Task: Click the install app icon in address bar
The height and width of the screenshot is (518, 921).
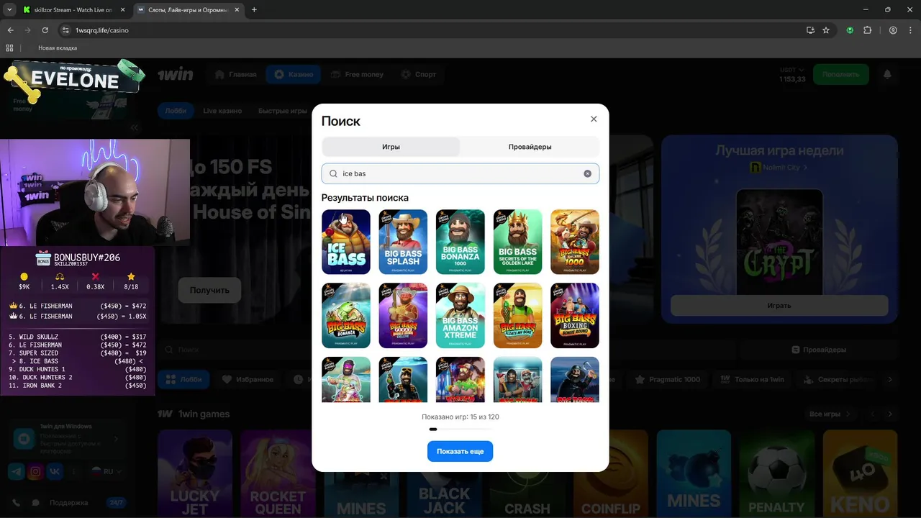Action: (x=810, y=30)
